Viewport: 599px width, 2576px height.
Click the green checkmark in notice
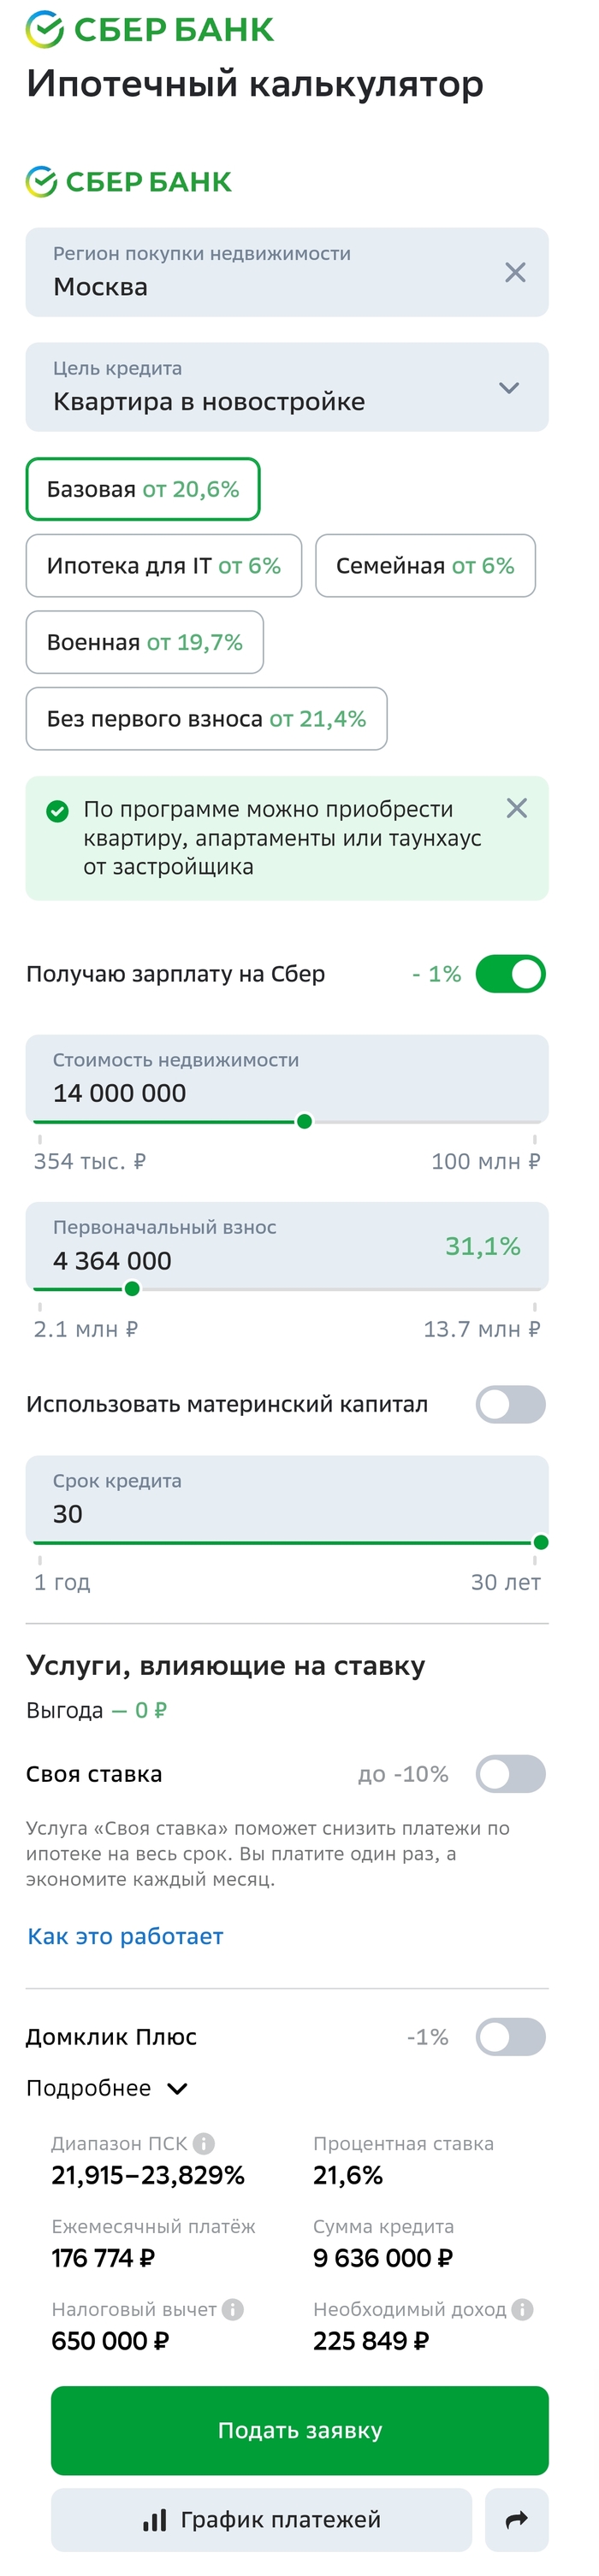point(58,811)
